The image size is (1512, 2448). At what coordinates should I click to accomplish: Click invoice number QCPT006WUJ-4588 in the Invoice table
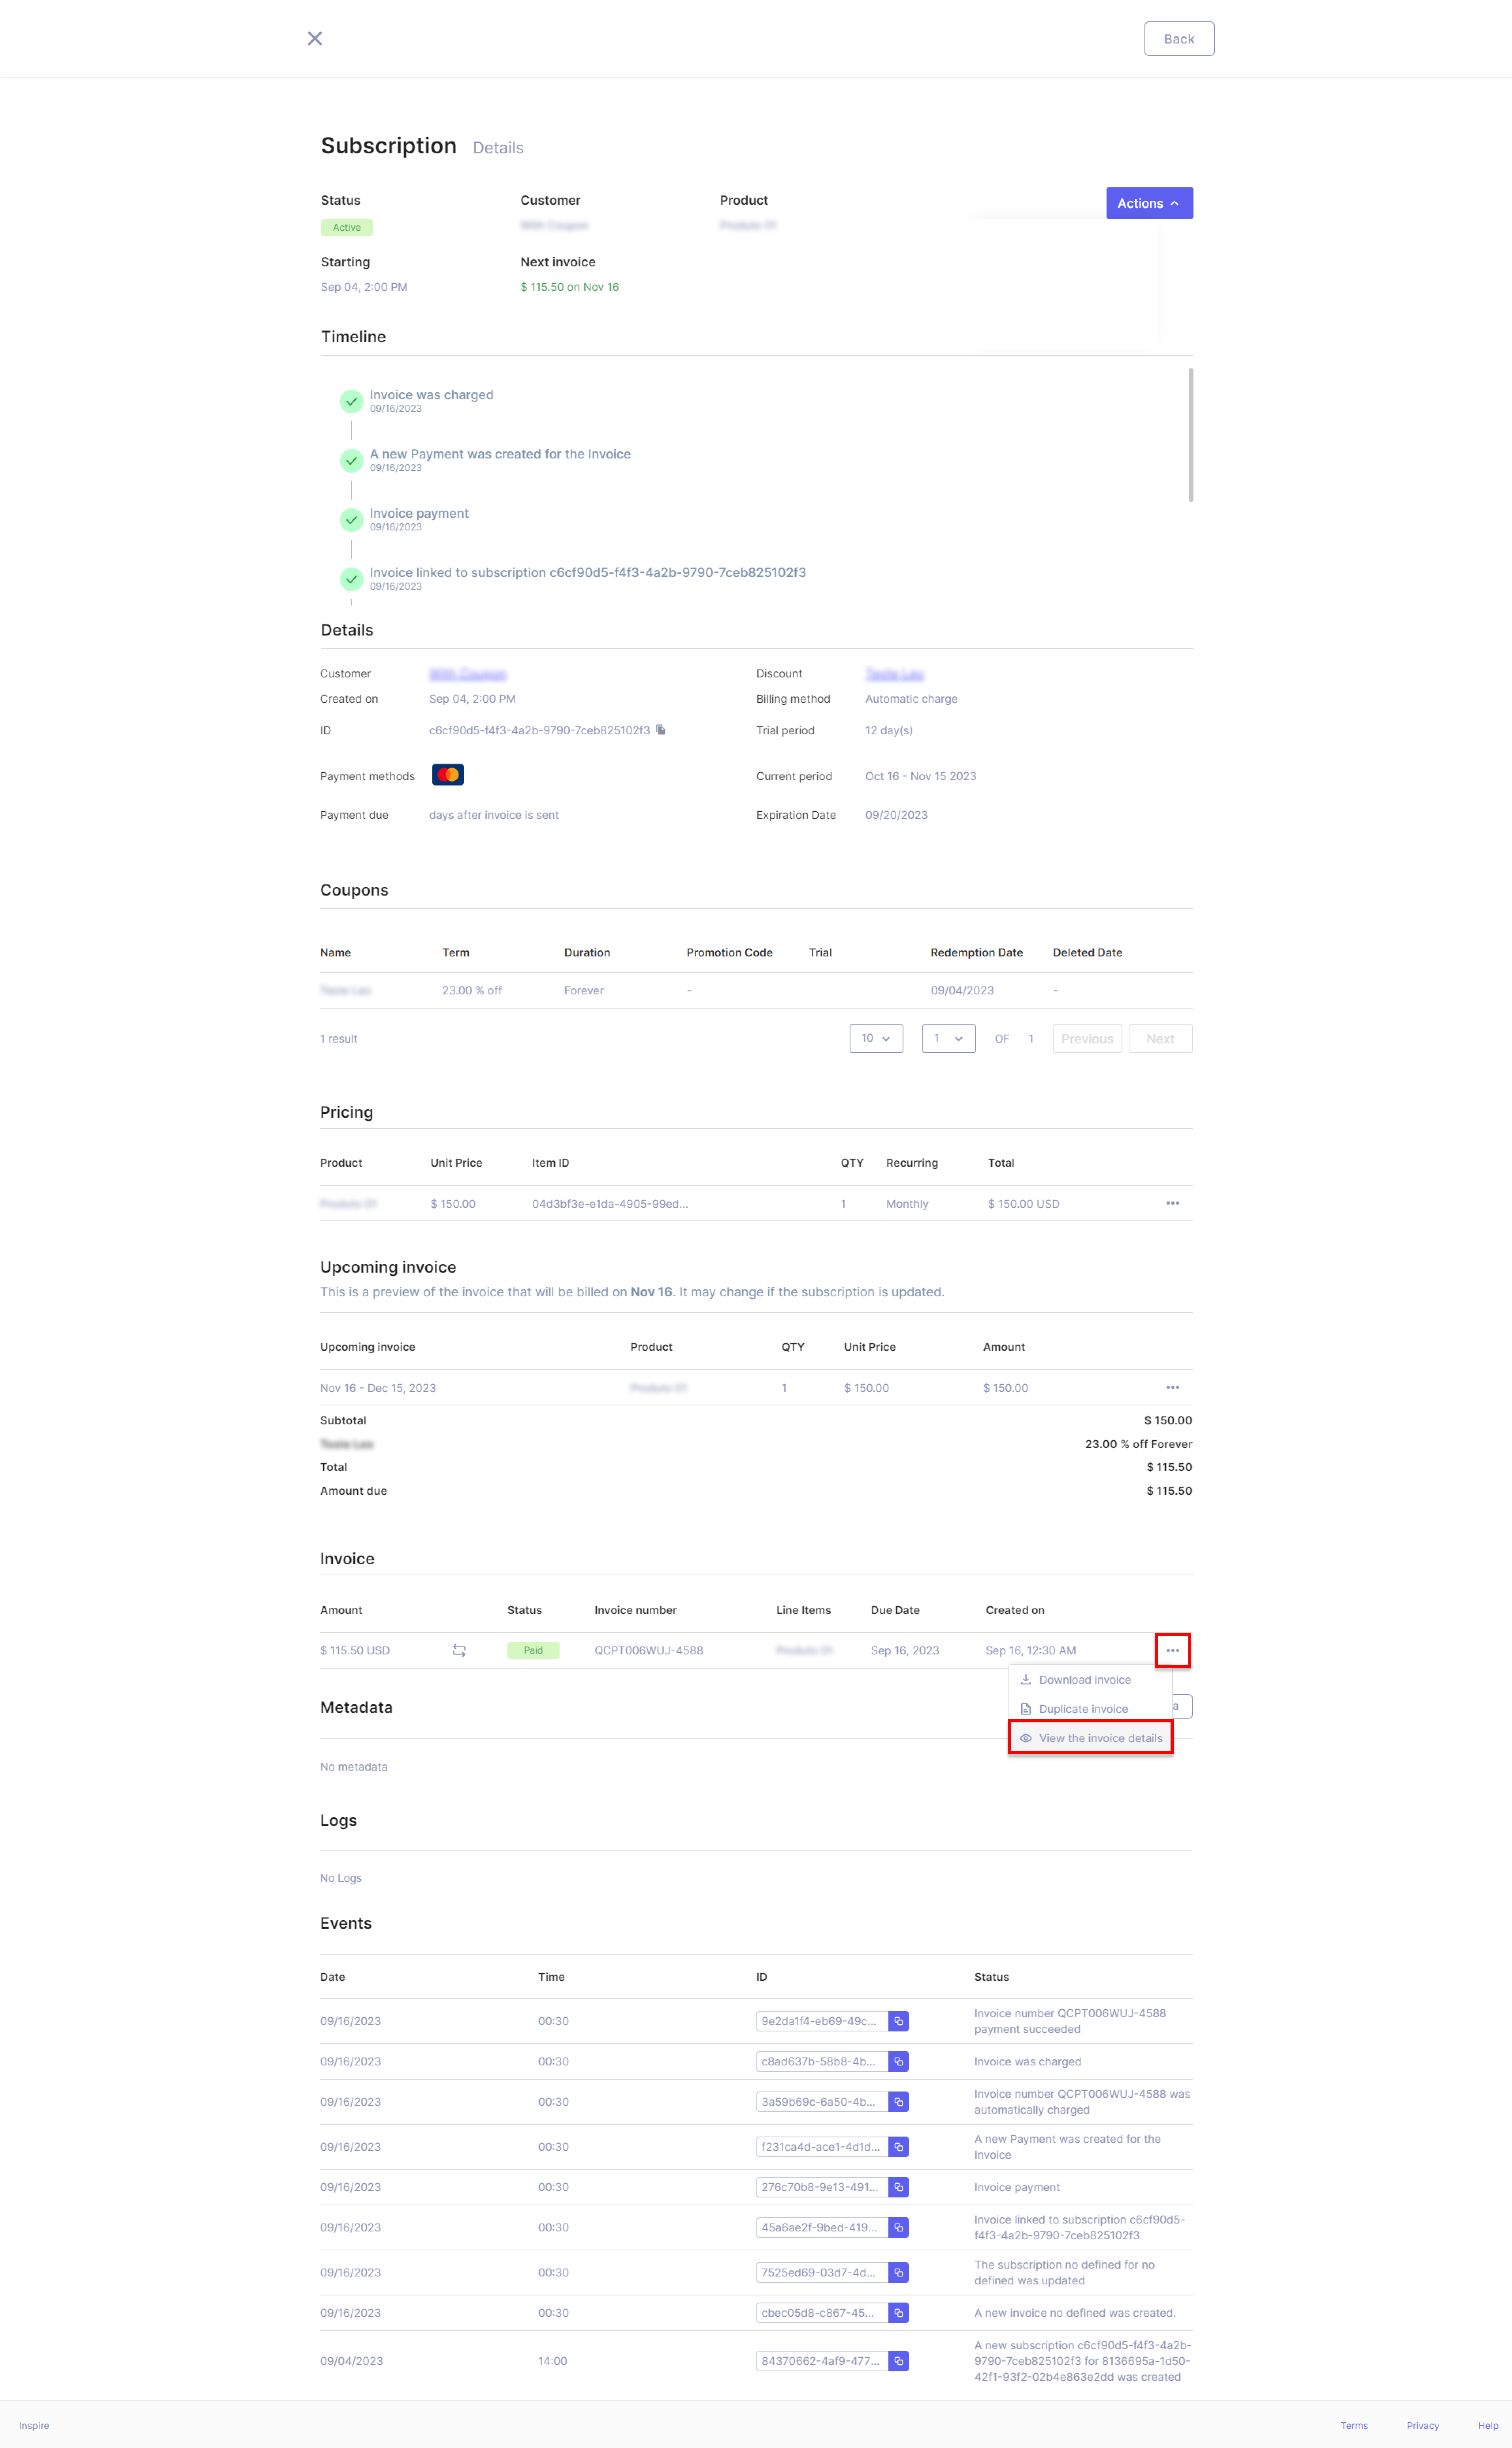tap(648, 1650)
